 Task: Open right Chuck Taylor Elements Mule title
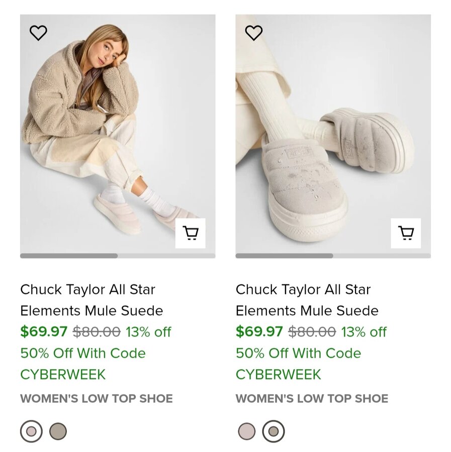[x=307, y=300]
